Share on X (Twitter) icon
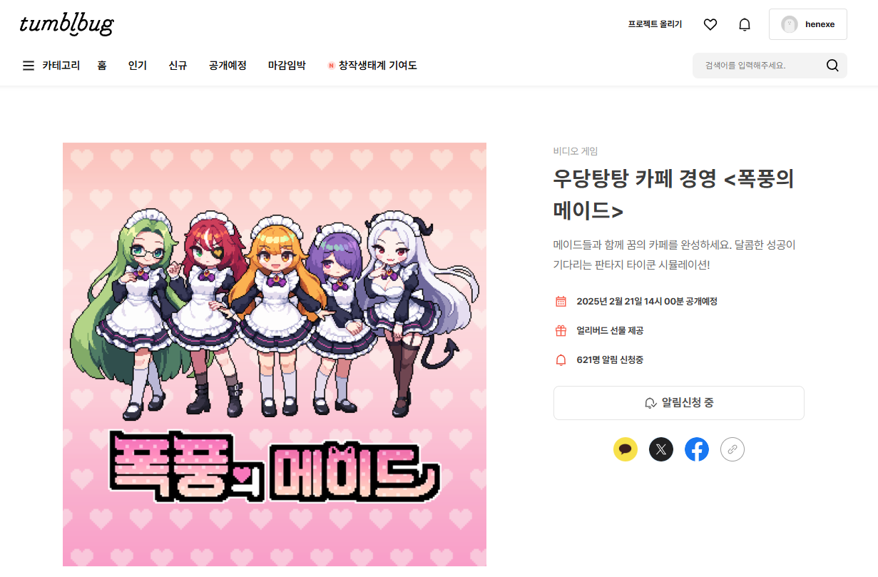Image resolution: width=878 pixels, height=577 pixels. (661, 449)
